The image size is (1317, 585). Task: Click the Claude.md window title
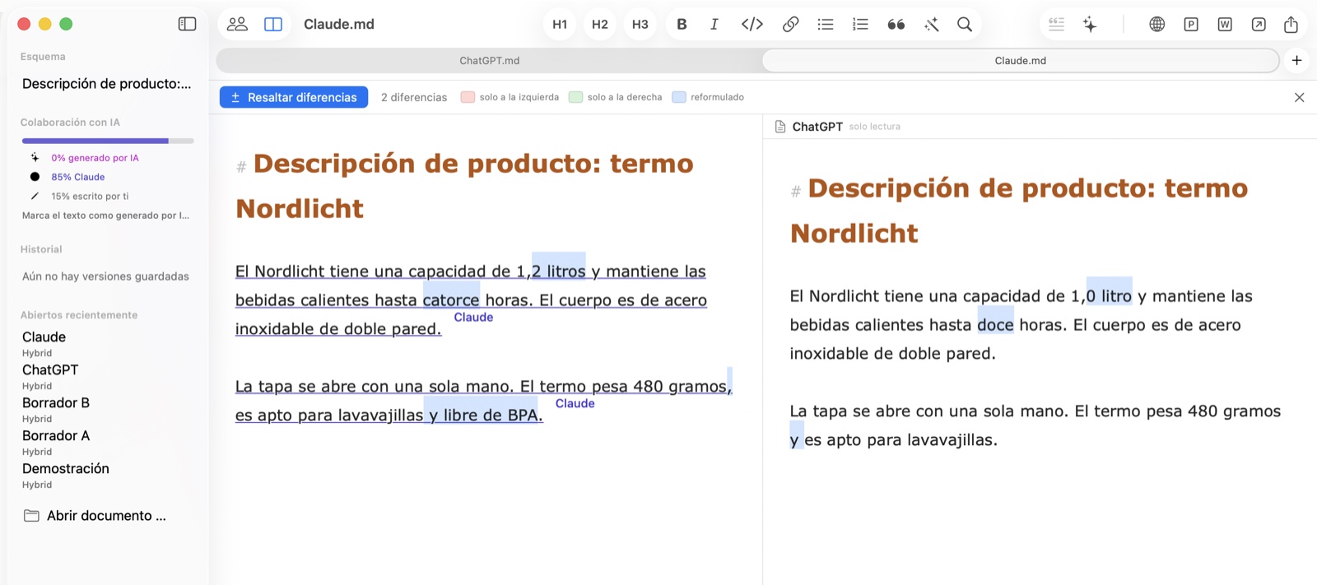(338, 24)
